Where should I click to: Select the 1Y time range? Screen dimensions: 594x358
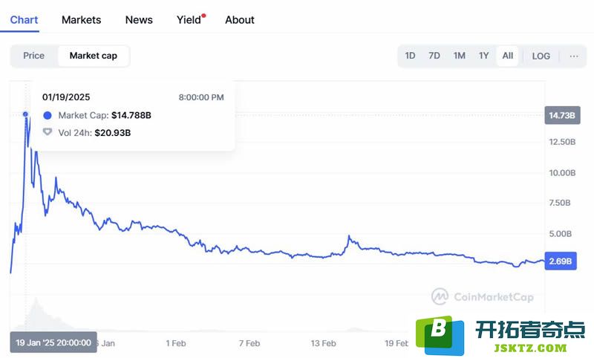pyautogui.click(x=483, y=56)
